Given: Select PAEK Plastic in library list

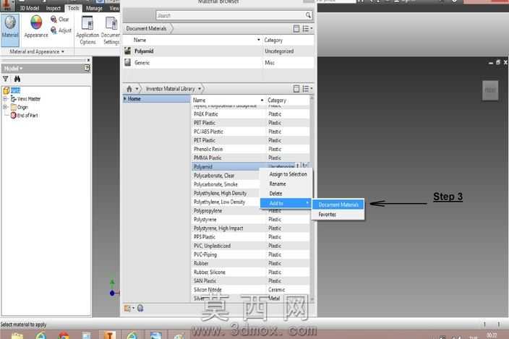Looking at the screenshot, I should (x=251, y=114).
